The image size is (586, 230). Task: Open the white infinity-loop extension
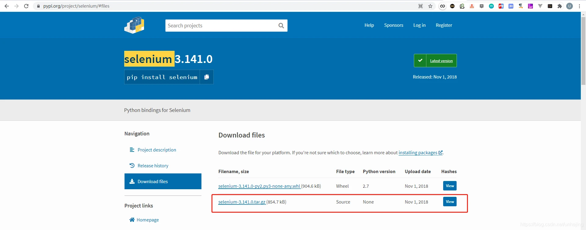click(443, 6)
